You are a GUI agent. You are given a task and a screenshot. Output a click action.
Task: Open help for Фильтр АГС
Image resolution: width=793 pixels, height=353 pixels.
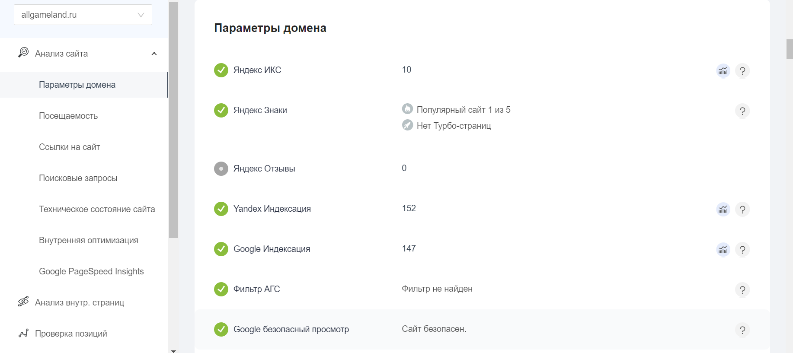[x=742, y=289]
